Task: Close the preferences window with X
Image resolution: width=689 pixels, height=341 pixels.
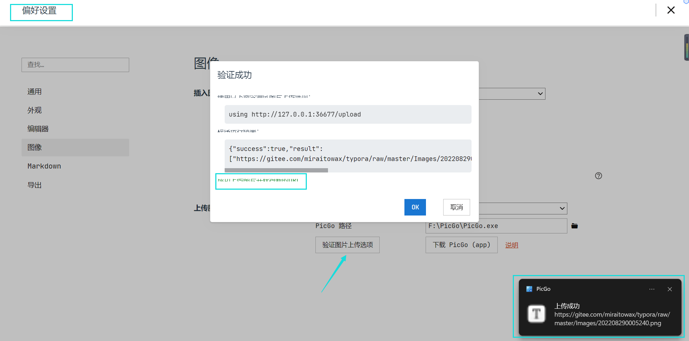Action: point(671,10)
